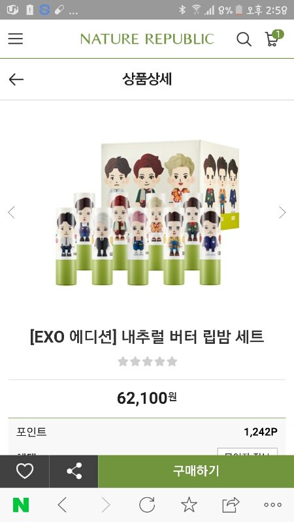Image resolution: width=294 pixels, height=522 pixels.
Task: Tap the product title text
Action: [x=147, y=337]
